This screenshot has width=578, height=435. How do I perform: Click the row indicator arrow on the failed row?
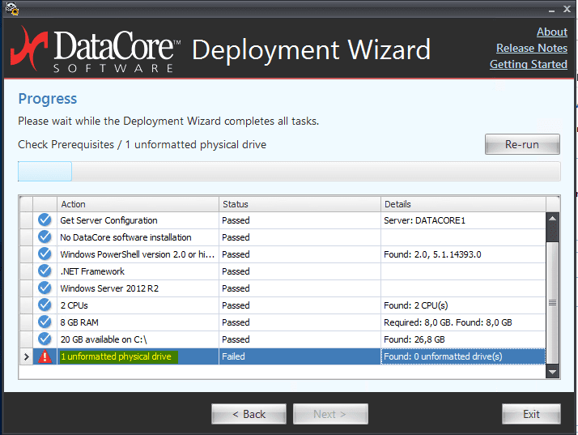coord(26,356)
